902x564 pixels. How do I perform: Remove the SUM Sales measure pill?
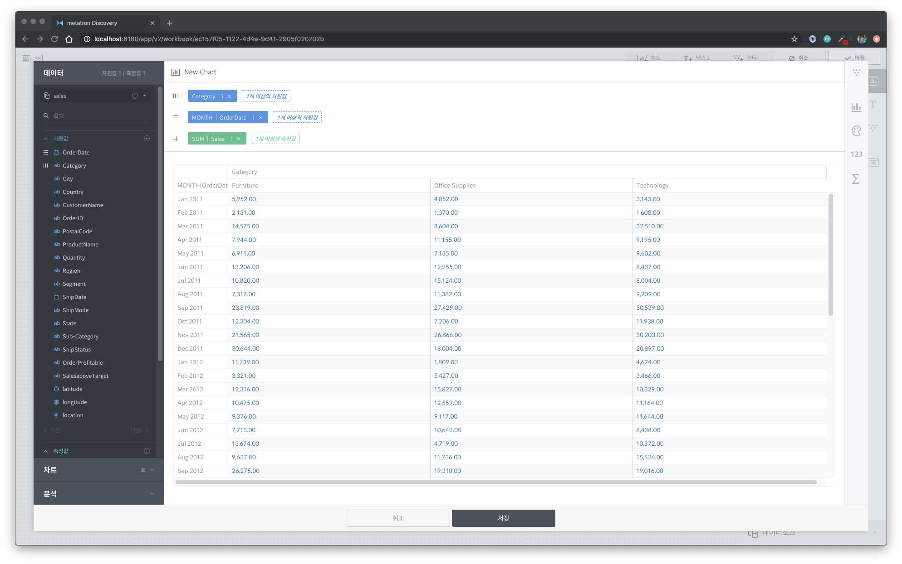(x=239, y=139)
